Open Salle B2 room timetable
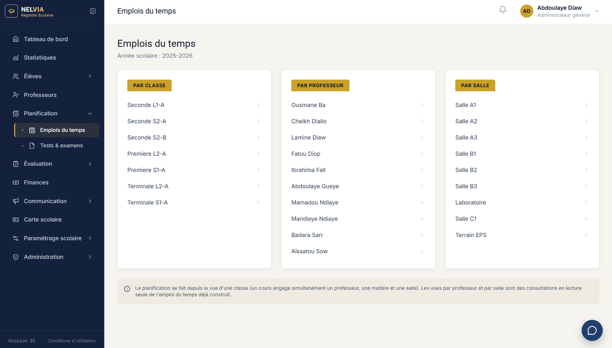Image resolution: width=612 pixels, height=348 pixels. (x=522, y=170)
